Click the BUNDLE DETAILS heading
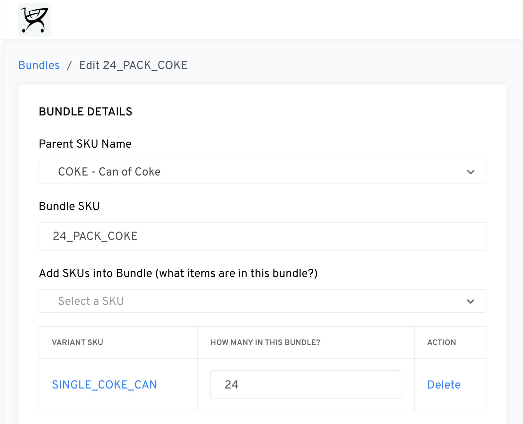The image size is (523, 424). point(85,112)
